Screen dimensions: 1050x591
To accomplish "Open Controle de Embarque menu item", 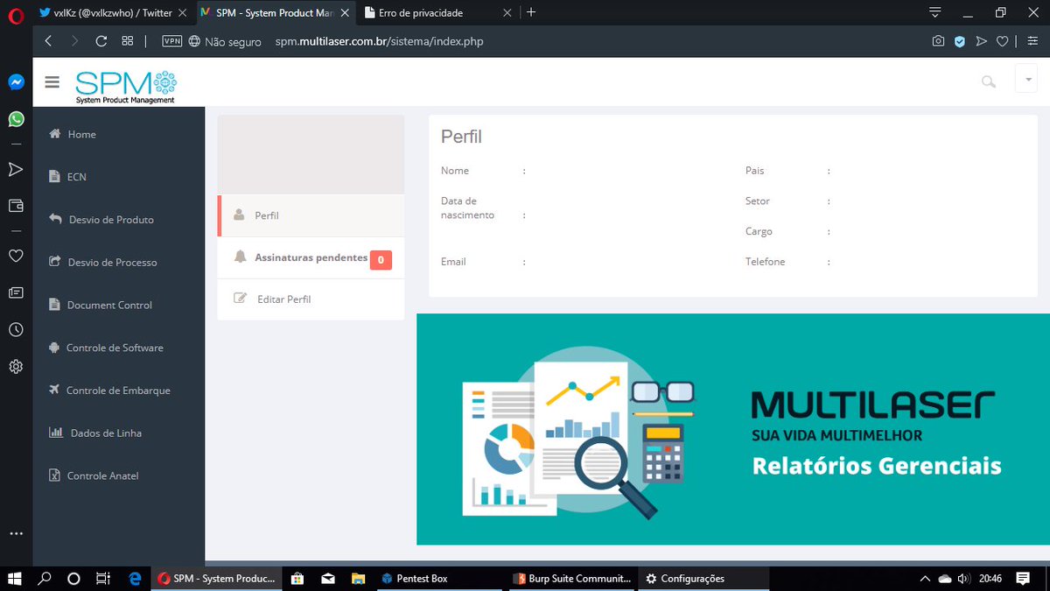I will point(119,390).
